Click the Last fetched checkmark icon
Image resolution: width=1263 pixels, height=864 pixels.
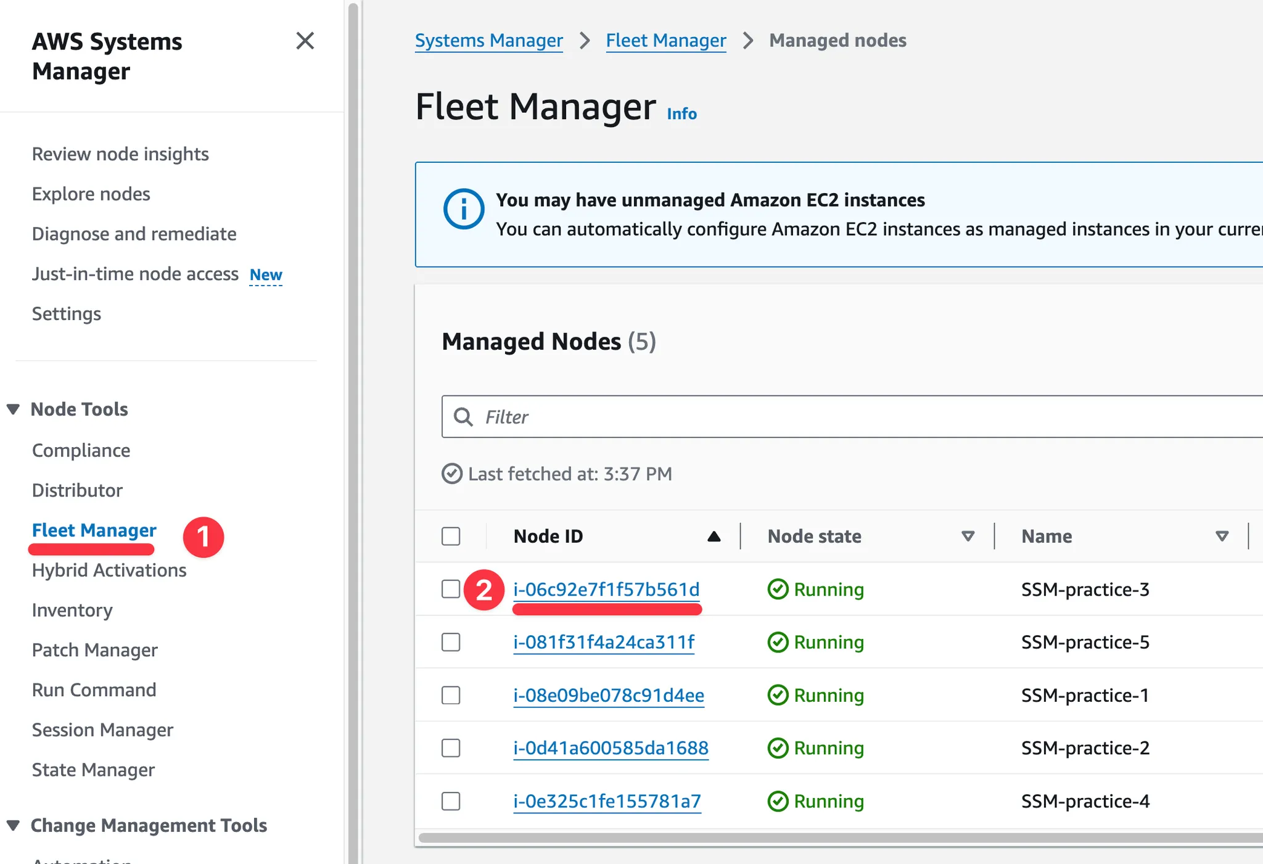(452, 474)
